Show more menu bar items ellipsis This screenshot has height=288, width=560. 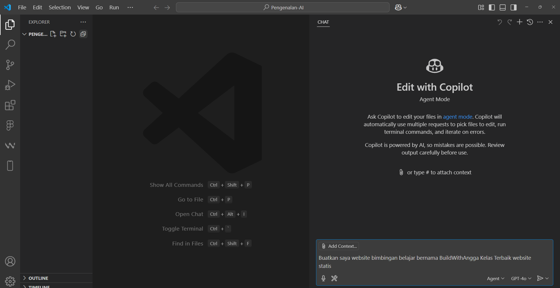(130, 8)
